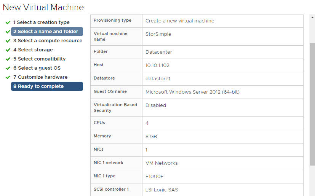The height and width of the screenshot is (196, 315).
Task: Click green checkmark next to Select a guest OS
Action: pos(8,68)
